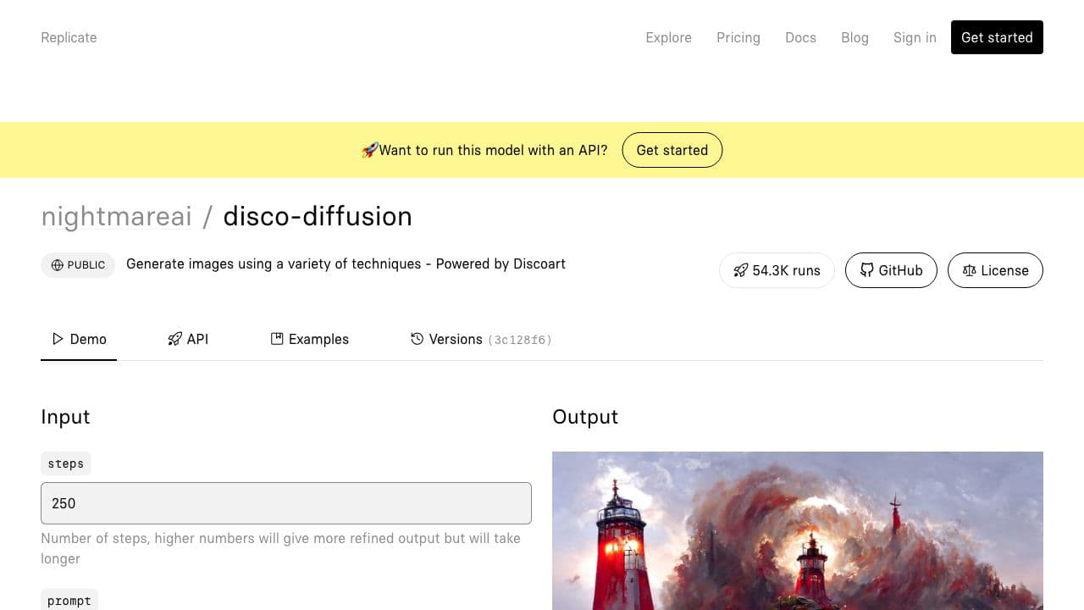Open the nightmareai profile link
The height and width of the screenshot is (610, 1084).
[116, 216]
